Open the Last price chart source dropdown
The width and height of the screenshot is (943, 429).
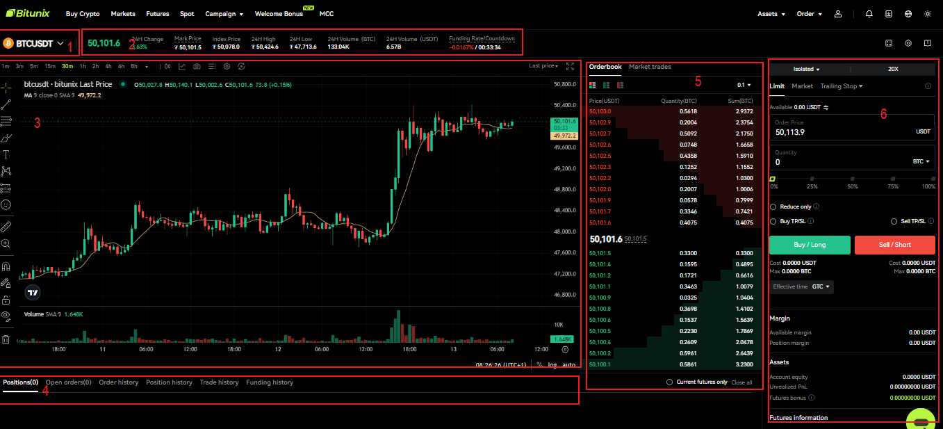(x=543, y=66)
